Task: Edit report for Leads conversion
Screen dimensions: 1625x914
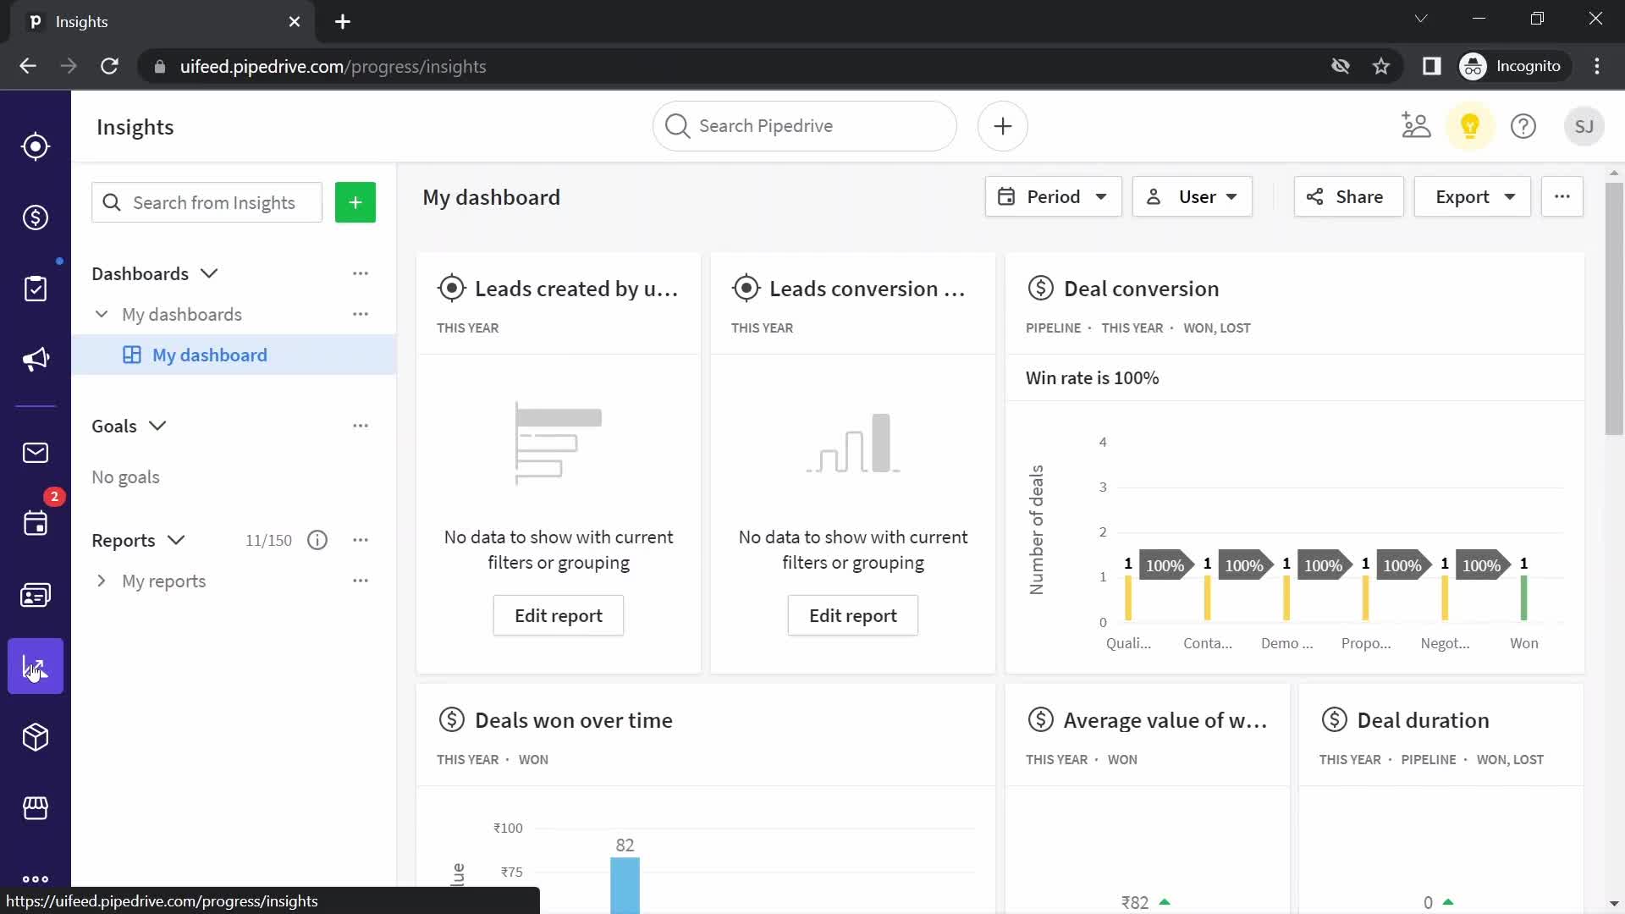Action: pos(853,615)
